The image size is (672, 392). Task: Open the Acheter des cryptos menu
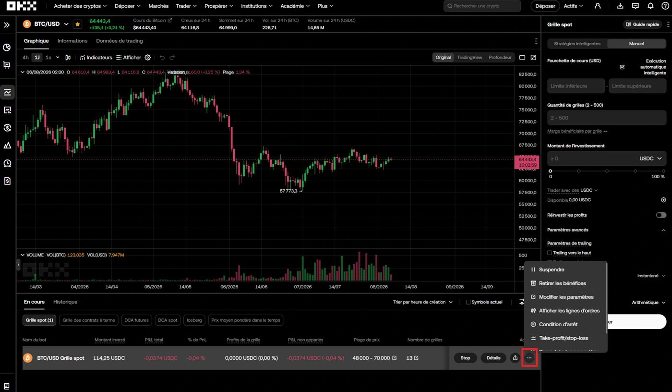coord(80,6)
